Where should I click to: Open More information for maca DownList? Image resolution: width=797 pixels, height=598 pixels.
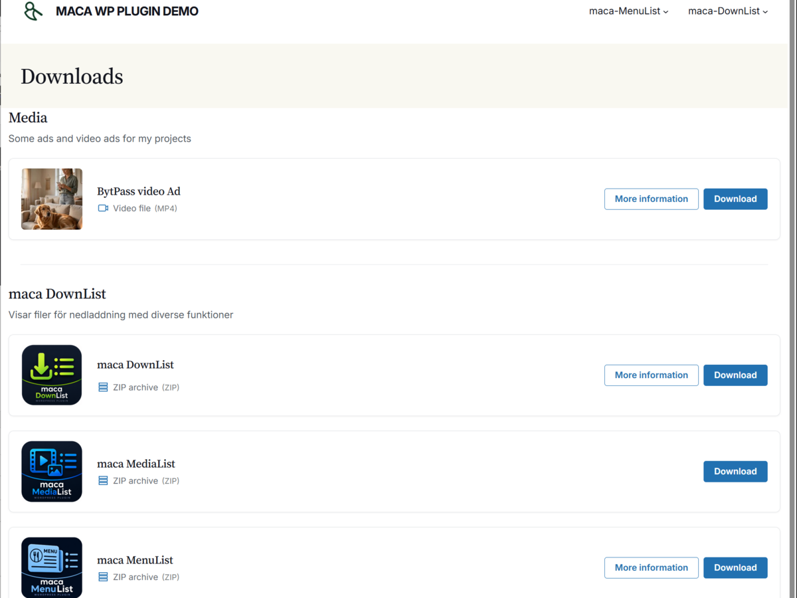point(651,375)
